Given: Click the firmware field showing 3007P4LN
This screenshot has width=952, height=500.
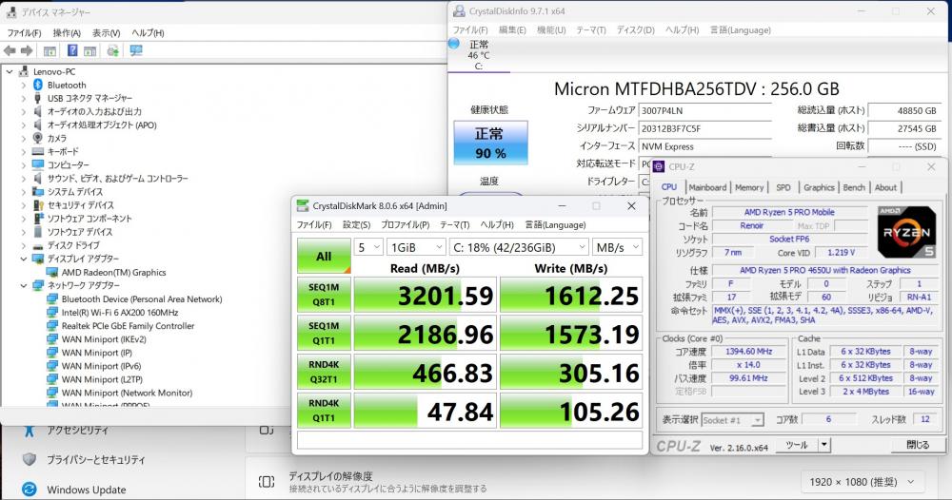Looking at the screenshot, I should point(704,111).
